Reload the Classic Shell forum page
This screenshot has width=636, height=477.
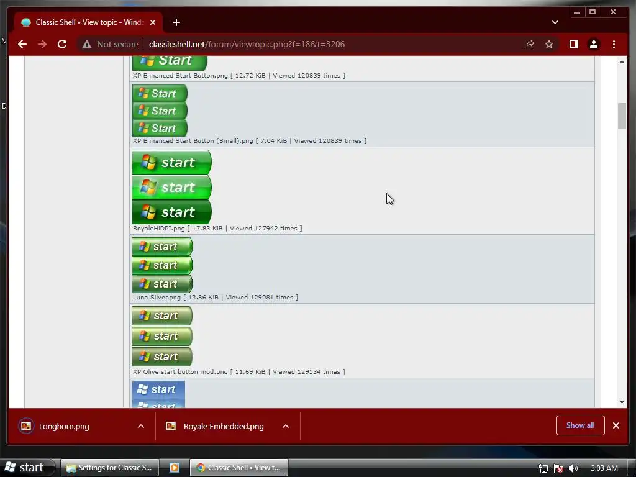click(x=62, y=44)
